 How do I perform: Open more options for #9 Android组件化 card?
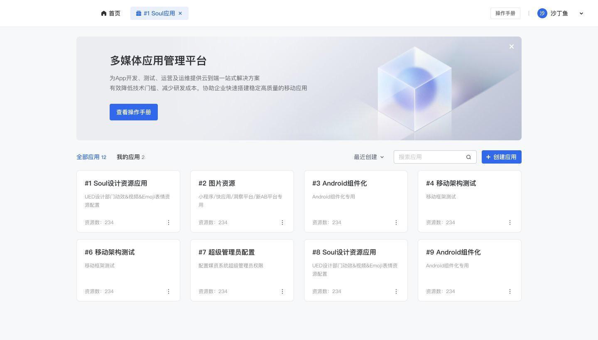(x=510, y=291)
